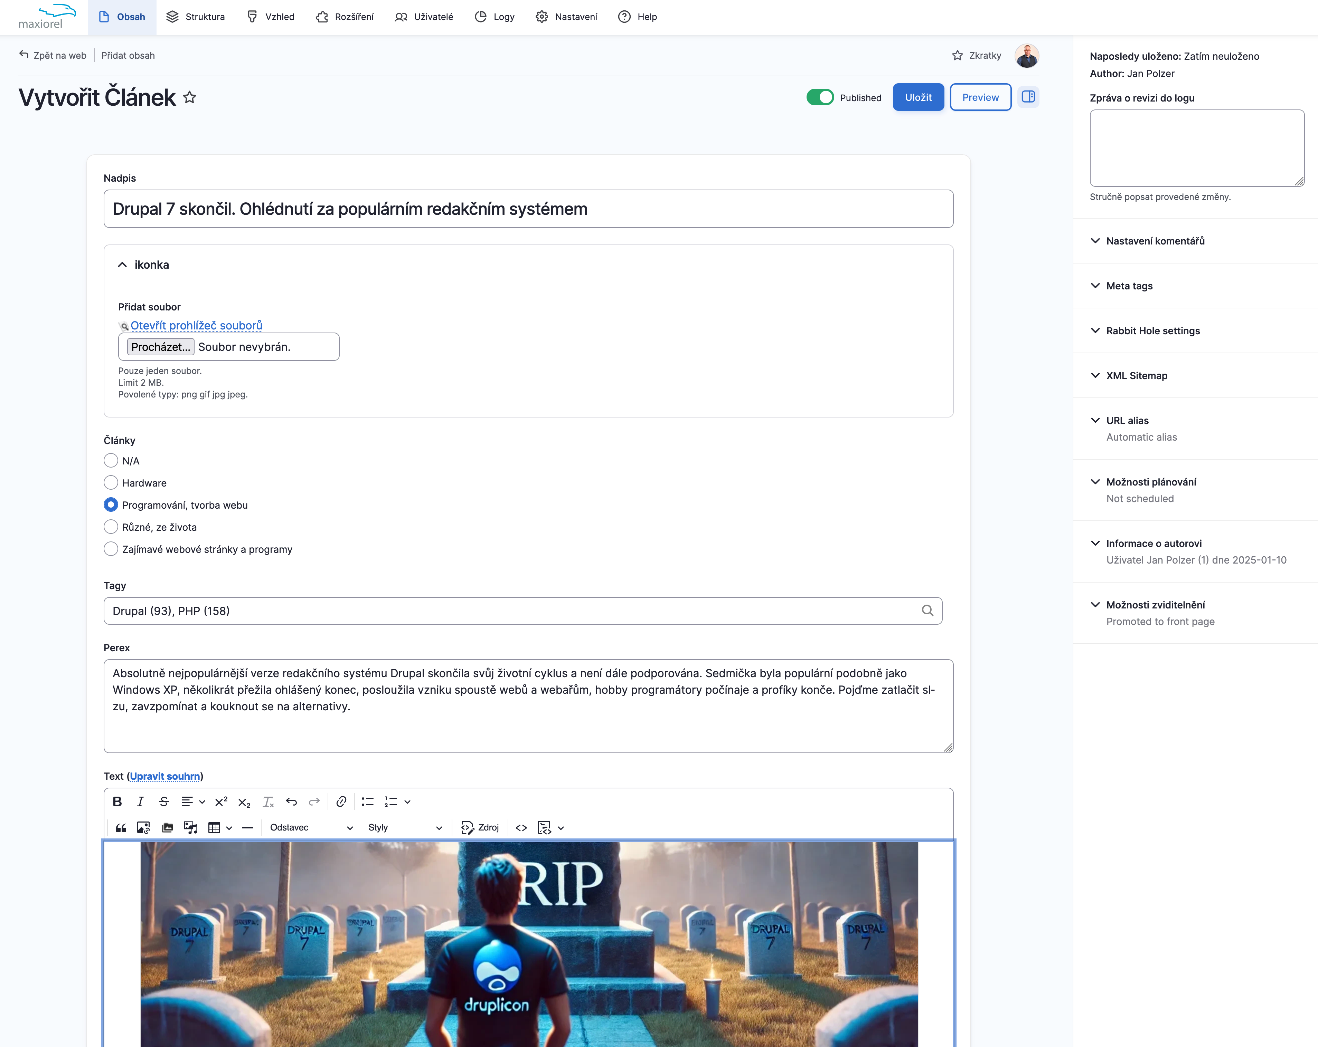
Task: Select Zajímavé webové stránky a programy radio
Action: point(111,549)
